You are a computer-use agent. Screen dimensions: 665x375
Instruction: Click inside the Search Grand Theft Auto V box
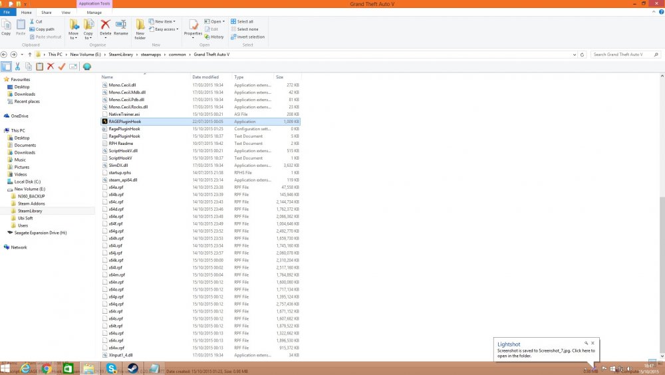[x=625, y=55]
